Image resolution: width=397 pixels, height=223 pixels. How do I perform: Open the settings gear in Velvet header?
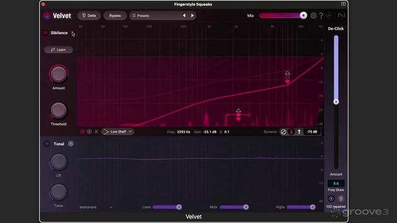point(313,15)
